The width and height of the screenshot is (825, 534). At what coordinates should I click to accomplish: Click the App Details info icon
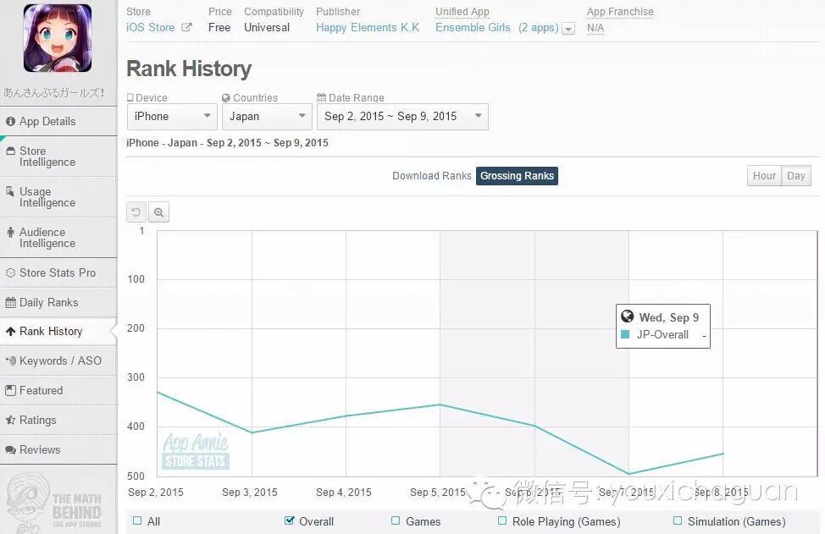tap(10, 121)
